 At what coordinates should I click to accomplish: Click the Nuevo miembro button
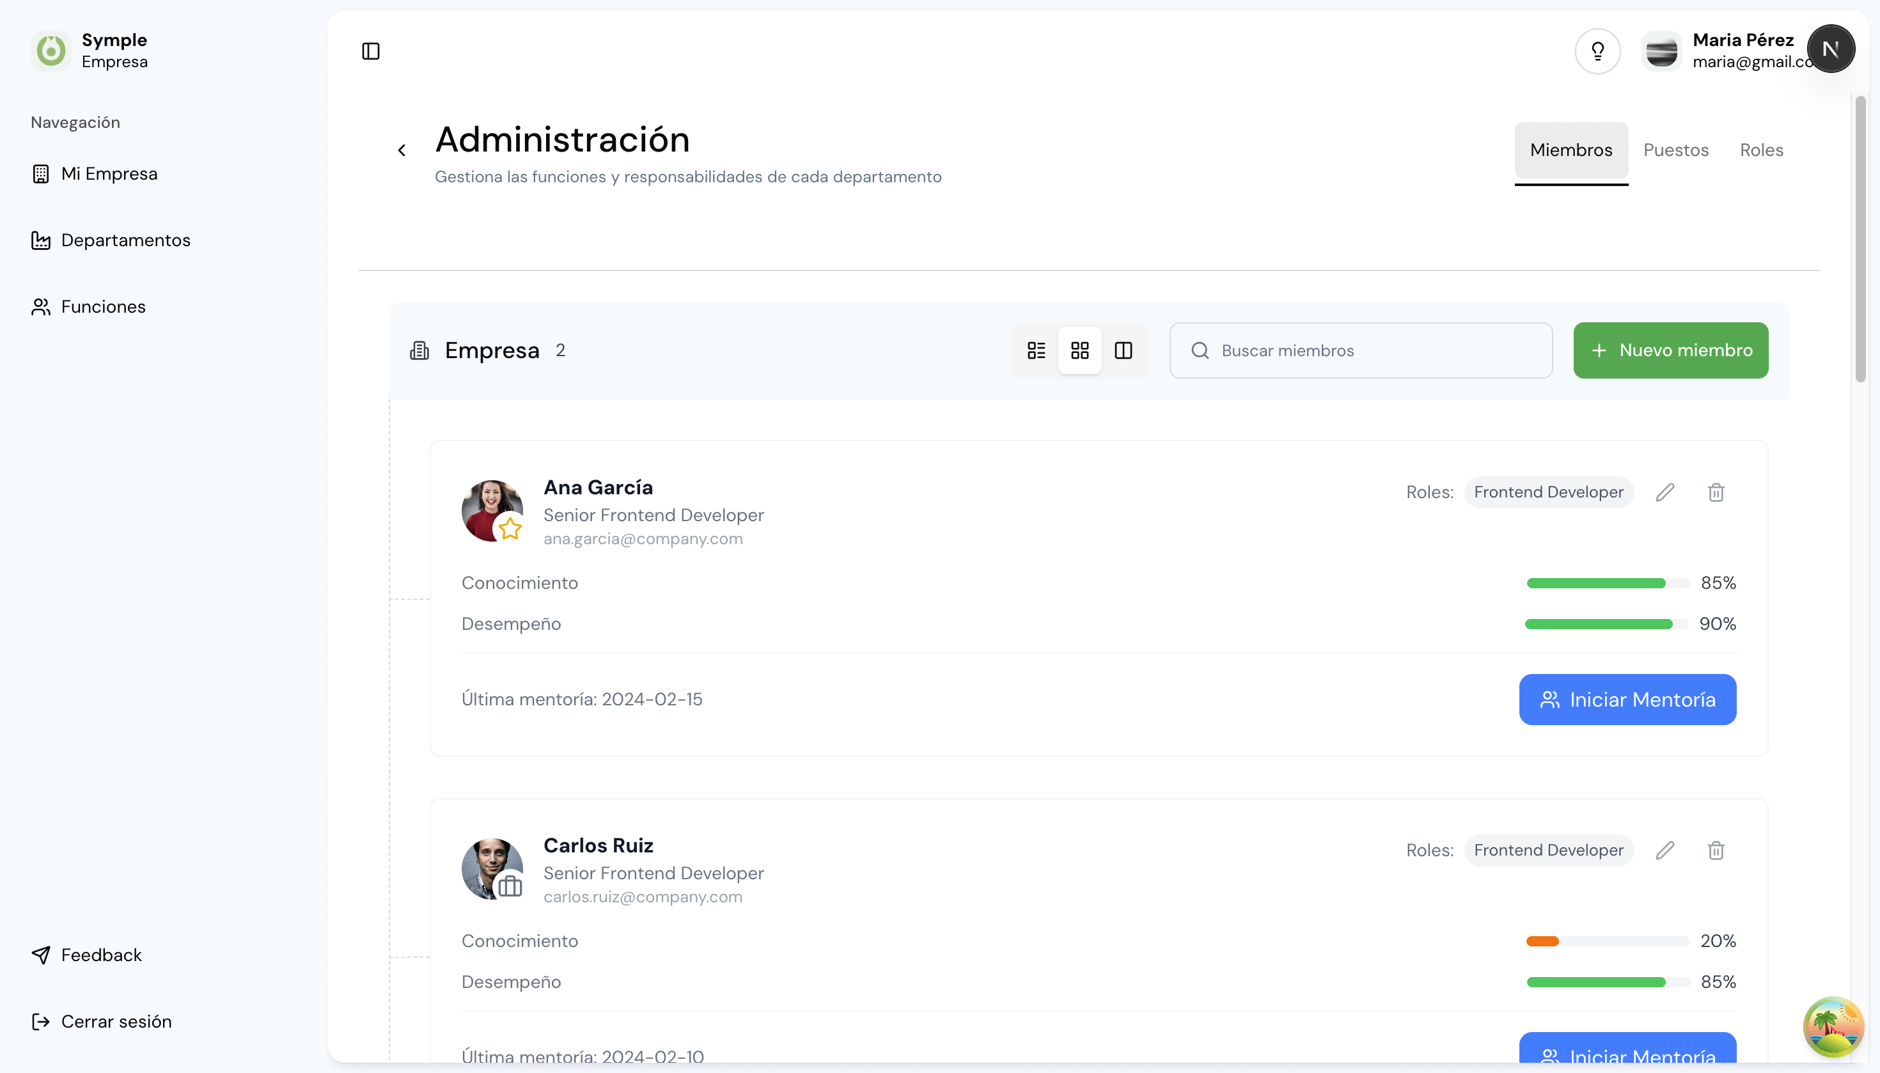[1670, 350]
